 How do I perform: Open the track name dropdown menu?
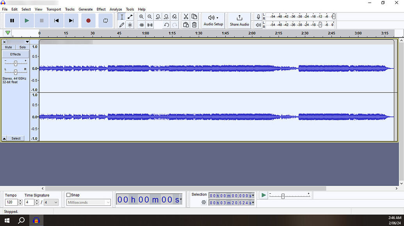[x=27, y=42]
